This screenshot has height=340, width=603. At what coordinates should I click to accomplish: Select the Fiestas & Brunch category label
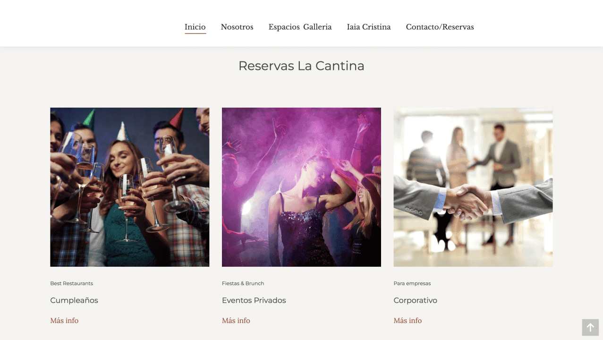(x=243, y=283)
